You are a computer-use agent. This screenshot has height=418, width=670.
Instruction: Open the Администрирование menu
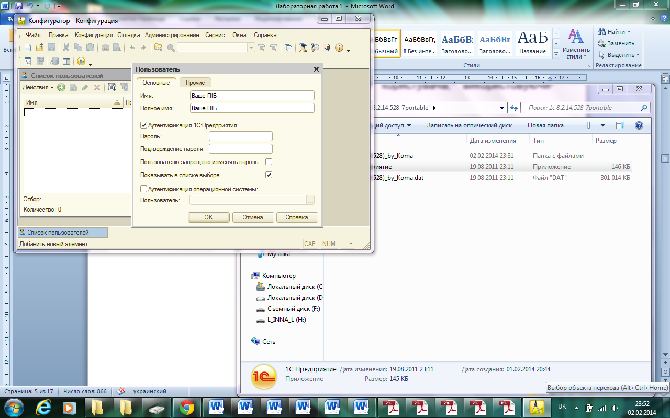172,35
